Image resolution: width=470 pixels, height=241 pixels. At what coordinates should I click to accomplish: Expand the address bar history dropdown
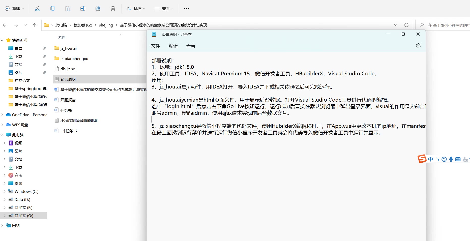coord(396,25)
